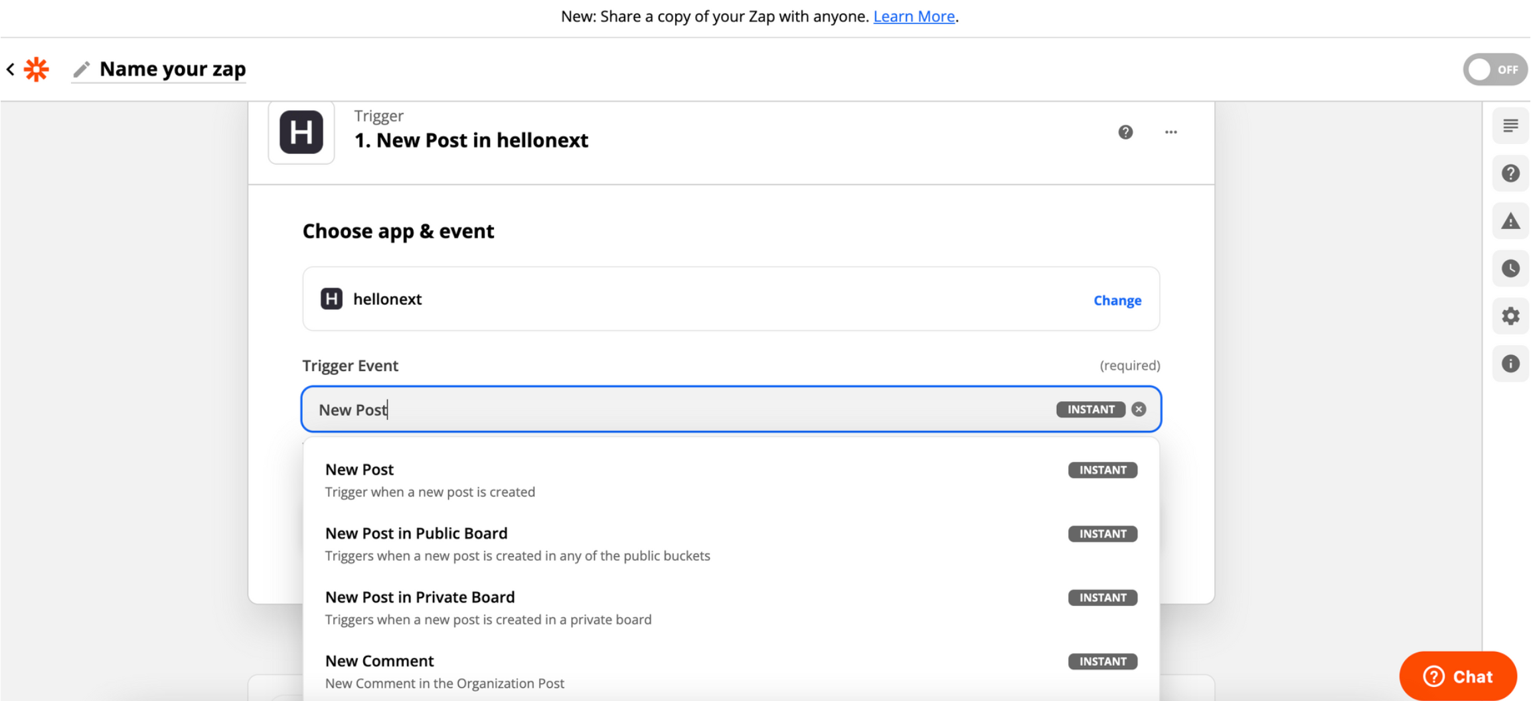This screenshot has width=1531, height=701.
Task: Open the info panel in right sidebar
Action: coord(1510,364)
